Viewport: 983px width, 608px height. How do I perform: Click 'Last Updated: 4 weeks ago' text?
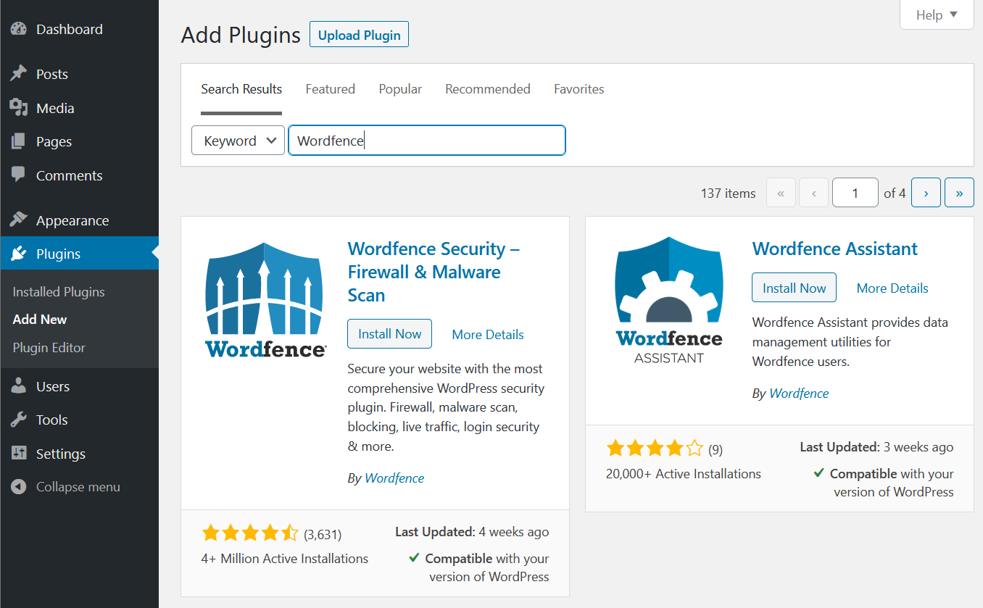click(x=472, y=532)
